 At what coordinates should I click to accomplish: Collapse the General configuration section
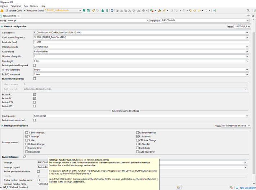click(2, 26)
